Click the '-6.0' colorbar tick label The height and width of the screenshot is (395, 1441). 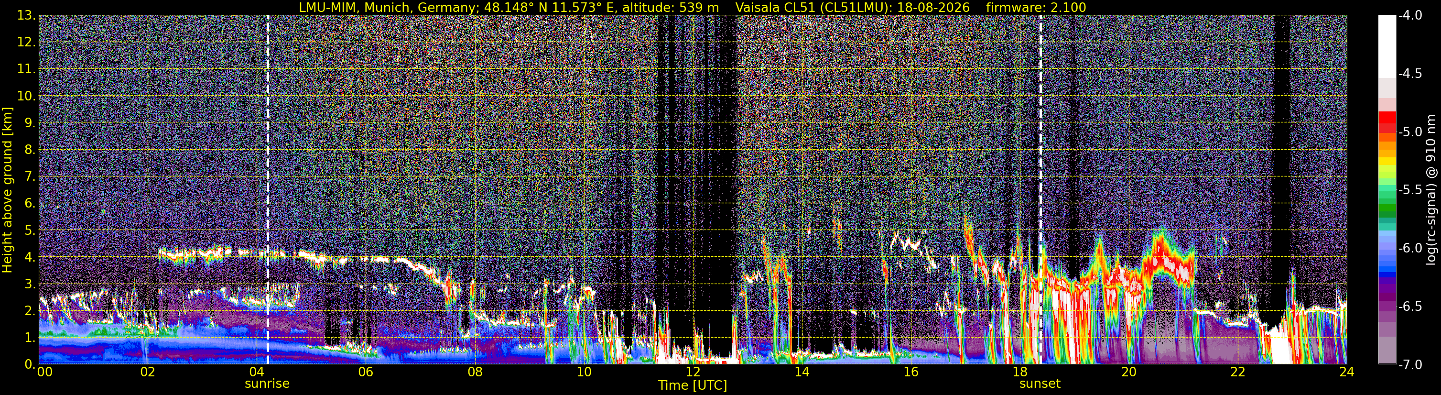coord(1409,248)
